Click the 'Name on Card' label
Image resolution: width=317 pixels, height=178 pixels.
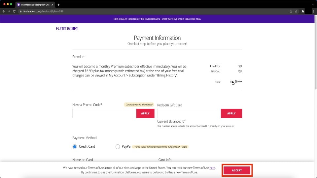pyautogui.click(x=83, y=160)
